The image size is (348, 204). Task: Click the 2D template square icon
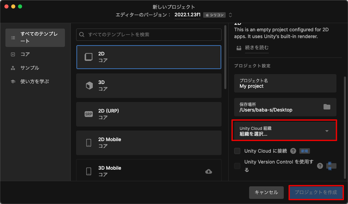pyautogui.click(x=89, y=57)
